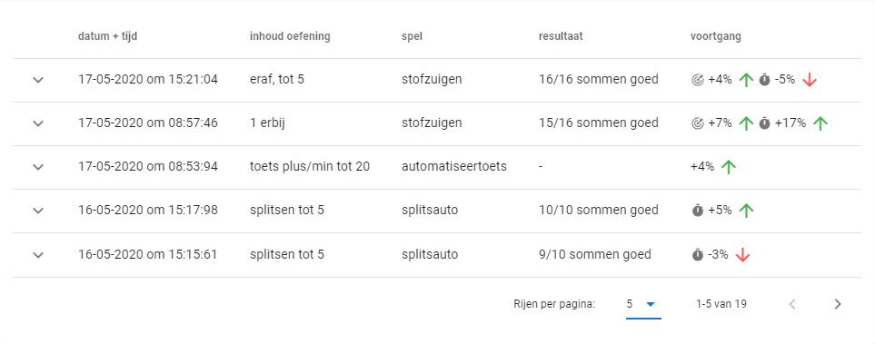Expand the automatiseertoets row chevron
Screen dimensions: 875x344
point(38,167)
